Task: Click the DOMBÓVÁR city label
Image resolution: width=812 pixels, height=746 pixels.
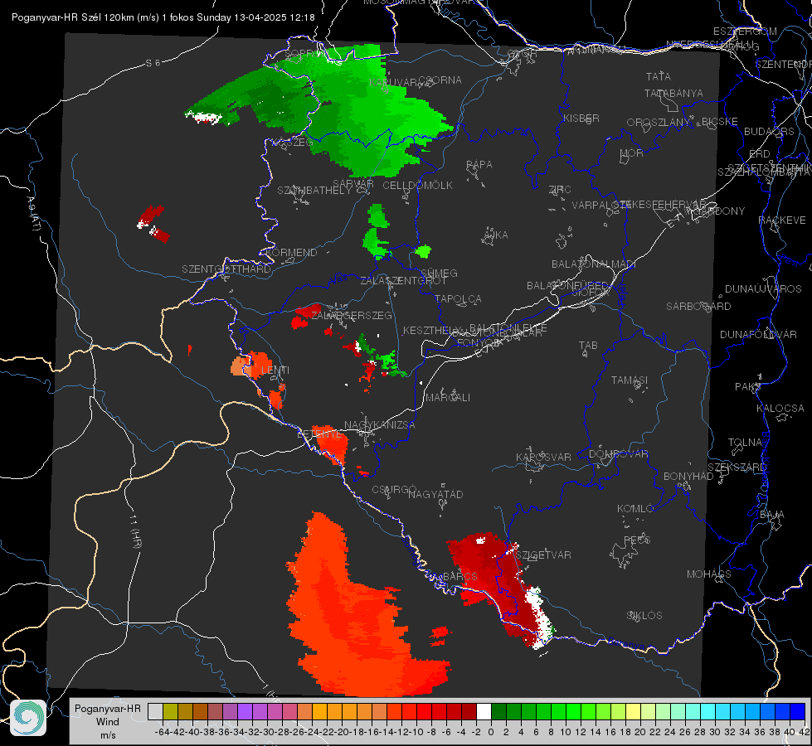Action: coord(618,454)
